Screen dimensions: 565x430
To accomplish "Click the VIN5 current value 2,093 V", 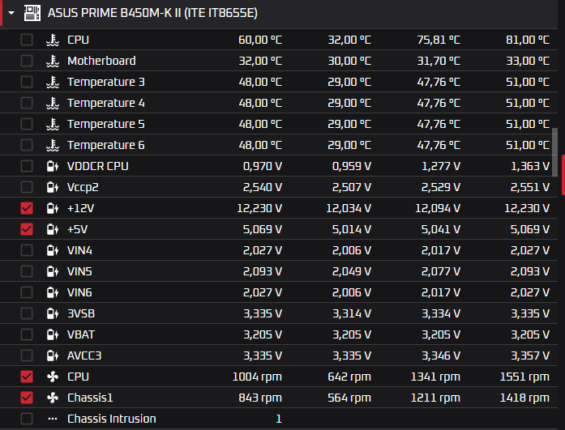I will (263, 271).
